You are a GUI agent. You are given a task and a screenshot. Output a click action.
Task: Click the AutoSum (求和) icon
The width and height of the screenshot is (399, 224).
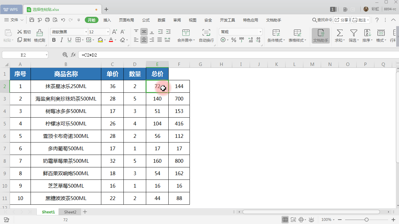click(x=339, y=36)
